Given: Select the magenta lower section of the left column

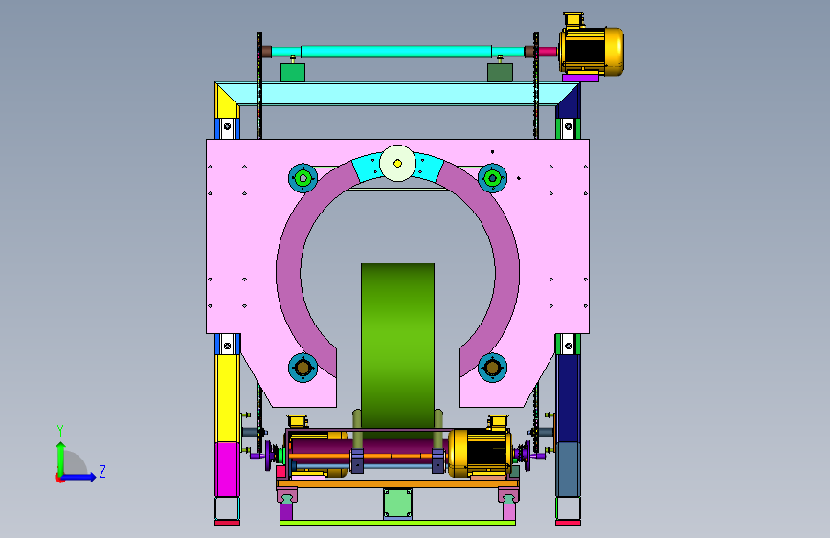Looking at the screenshot, I should coord(228,469).
